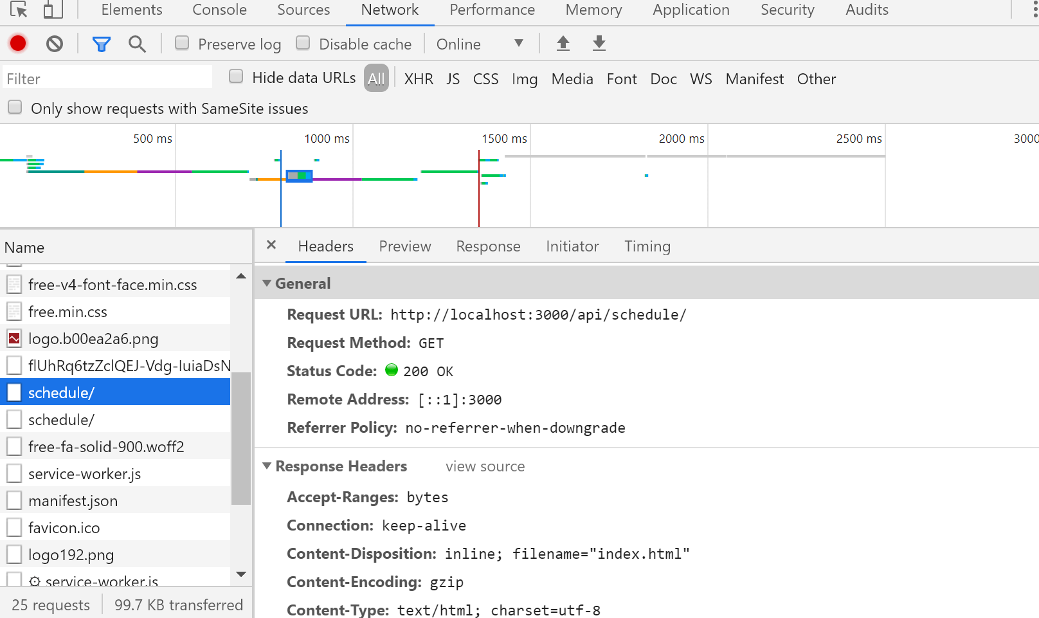Switch to the Console panel
This screenshot has width=1039, height=618.
[x=219, y=10]
